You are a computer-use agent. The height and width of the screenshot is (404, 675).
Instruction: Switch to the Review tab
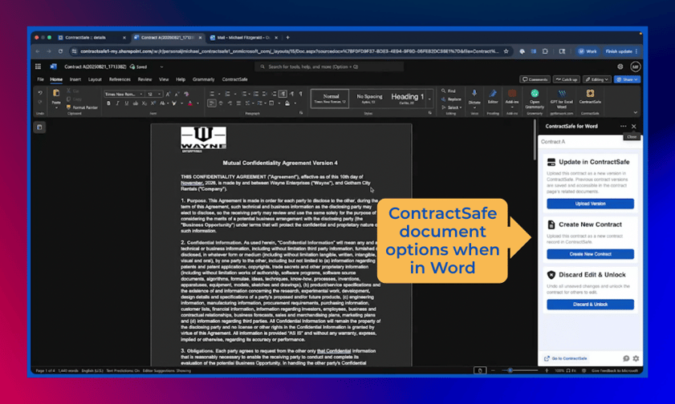(144, 79)
